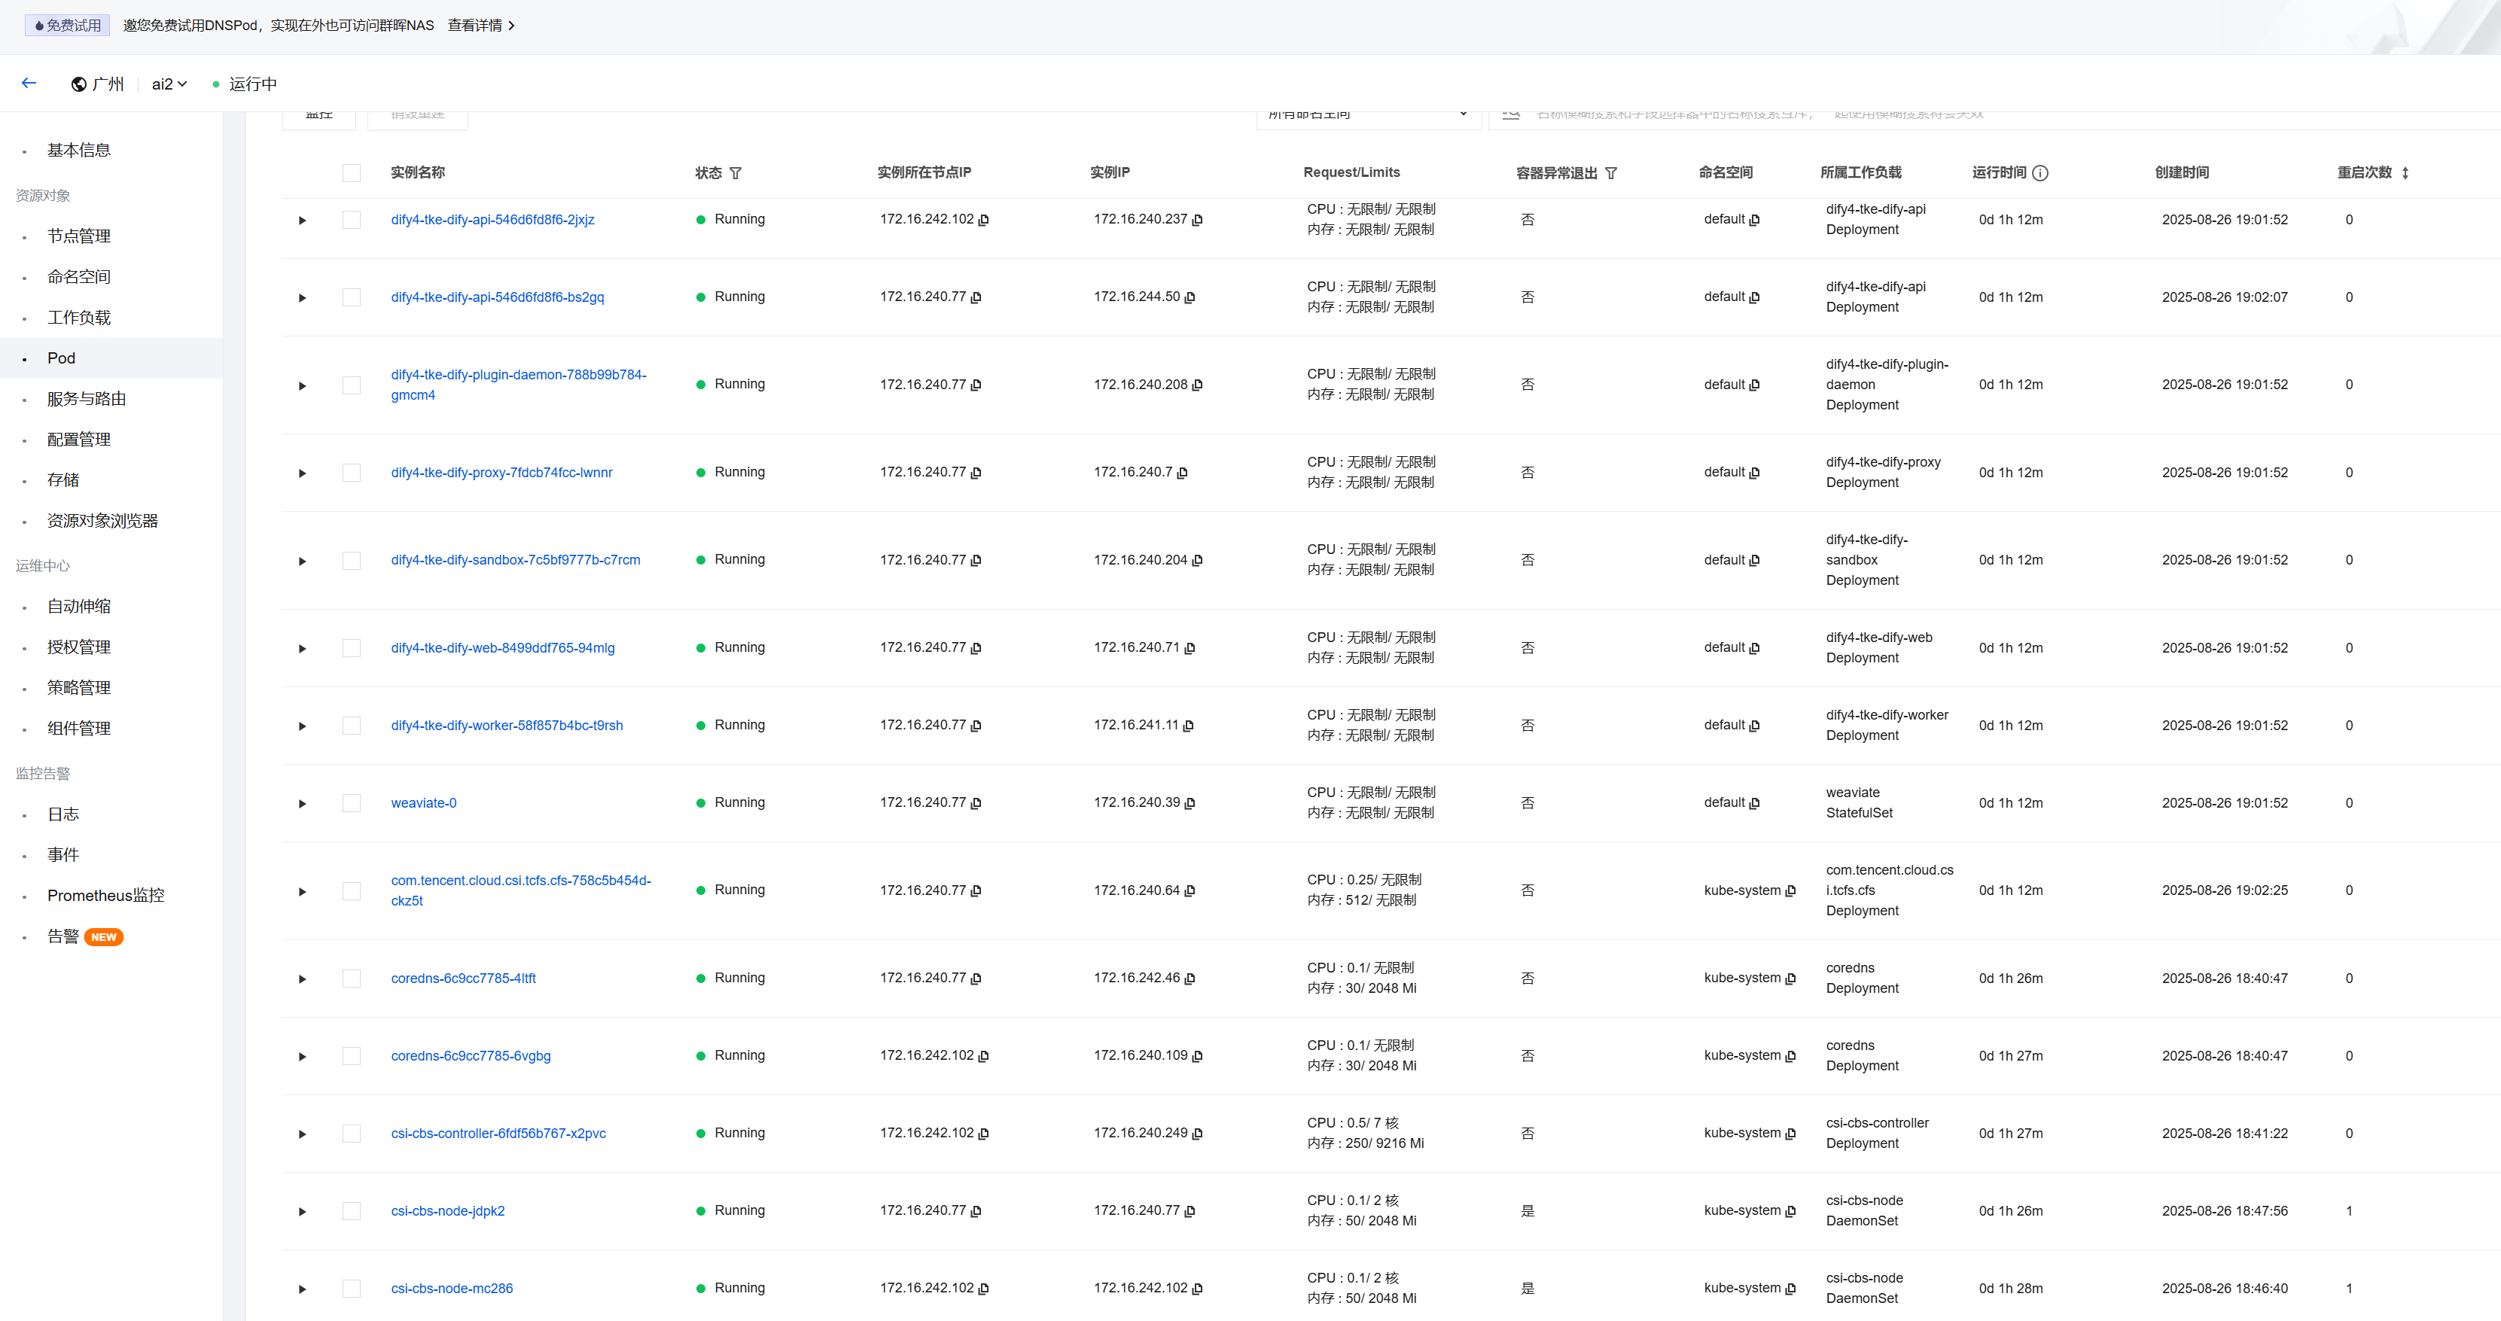Copy node IP 172.16.242.102 in first row
The height and width of the screenshot is (1321, 2501).
coord(983,221)
